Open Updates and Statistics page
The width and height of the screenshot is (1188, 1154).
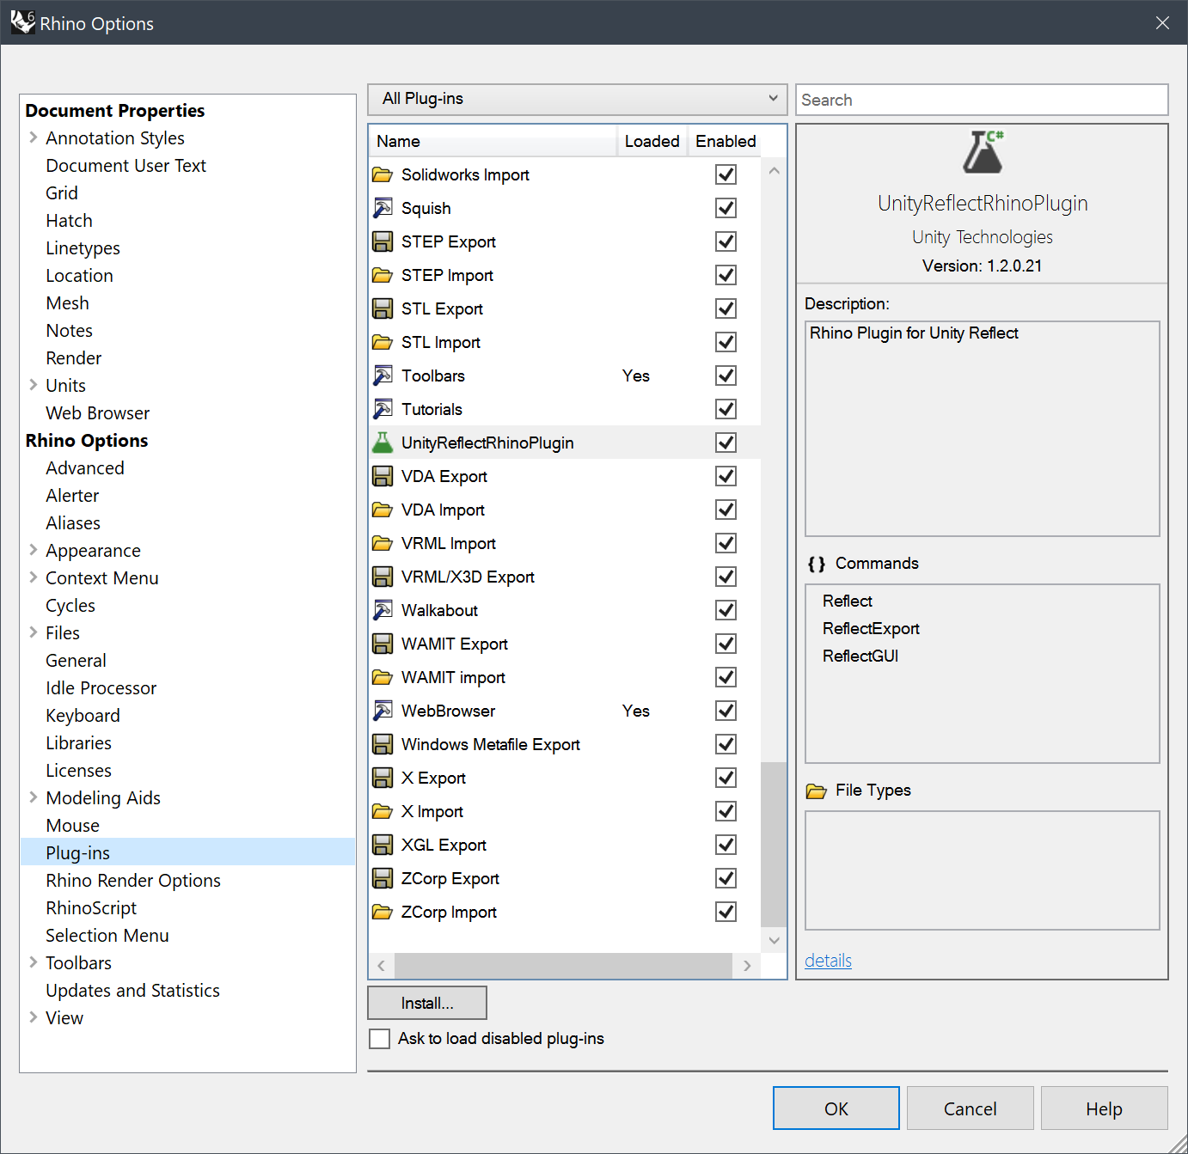pyautogui.click(x=132, y=991)
